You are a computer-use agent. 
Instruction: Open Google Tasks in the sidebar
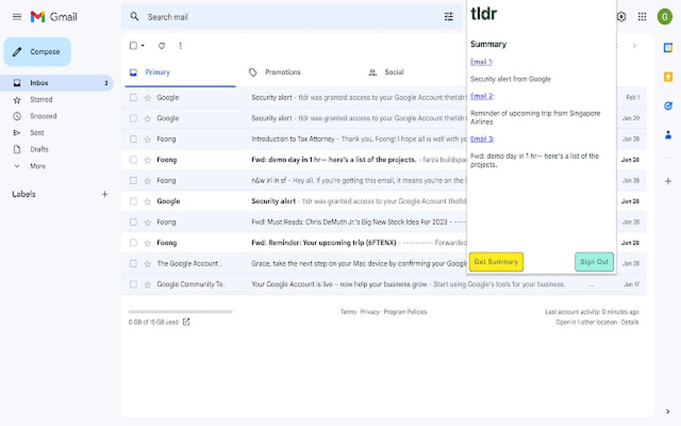(668, 105)
